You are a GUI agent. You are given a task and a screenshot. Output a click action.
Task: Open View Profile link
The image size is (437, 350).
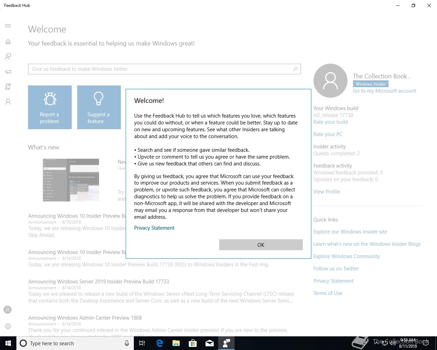(327, 192)
